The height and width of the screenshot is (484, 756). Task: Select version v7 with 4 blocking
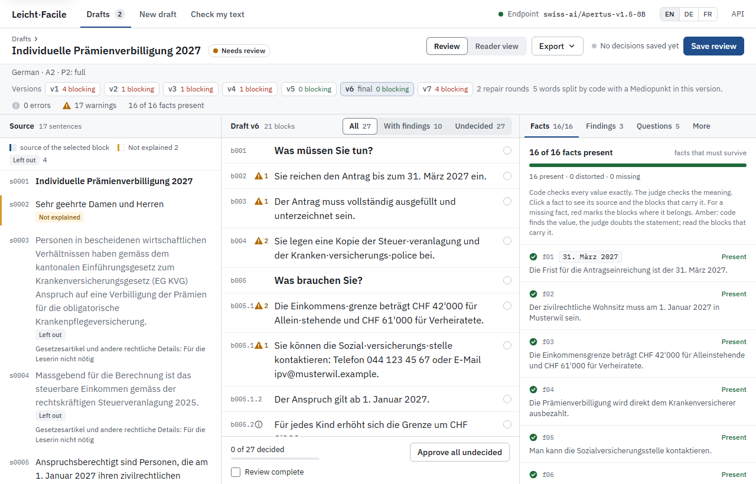(445, 89)
